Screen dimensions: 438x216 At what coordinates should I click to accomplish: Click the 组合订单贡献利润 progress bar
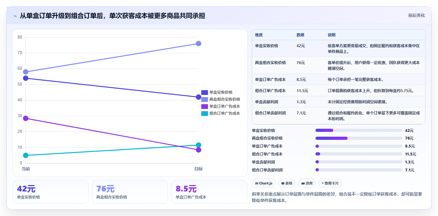(359, 170)
